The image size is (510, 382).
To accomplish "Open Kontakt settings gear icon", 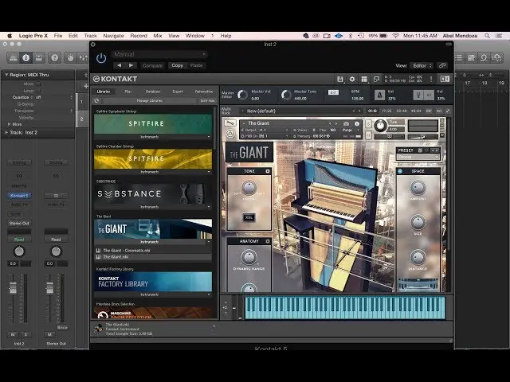I will (x=351, y=79).
